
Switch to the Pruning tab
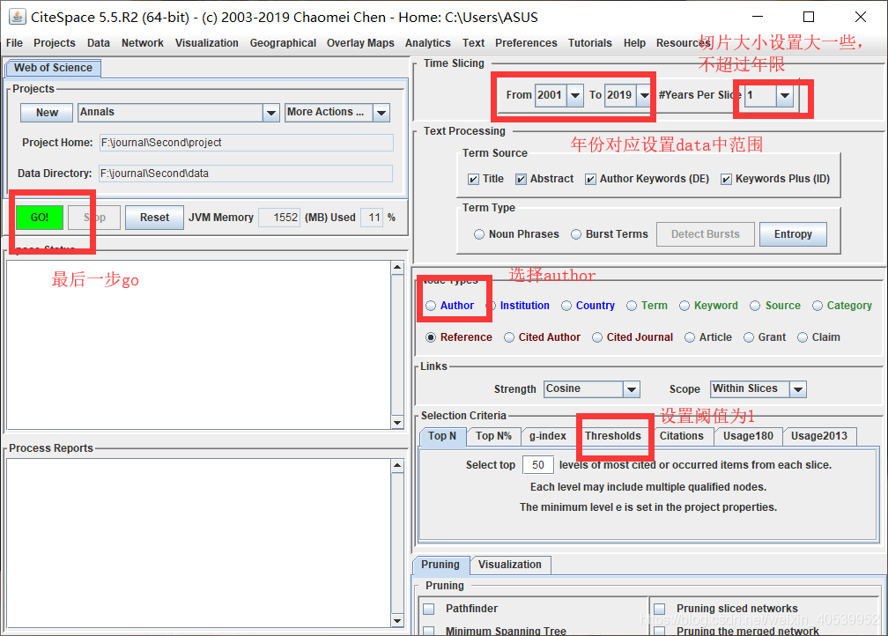pyautogui.click(x=440, y=565)
